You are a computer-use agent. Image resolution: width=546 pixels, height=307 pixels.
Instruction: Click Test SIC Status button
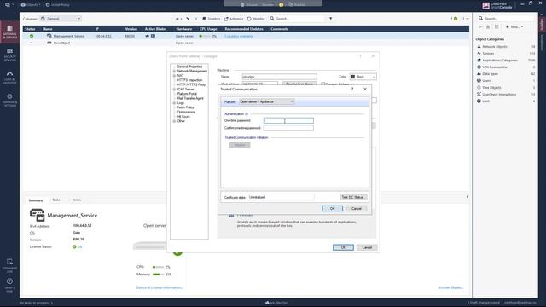[353, 197]
